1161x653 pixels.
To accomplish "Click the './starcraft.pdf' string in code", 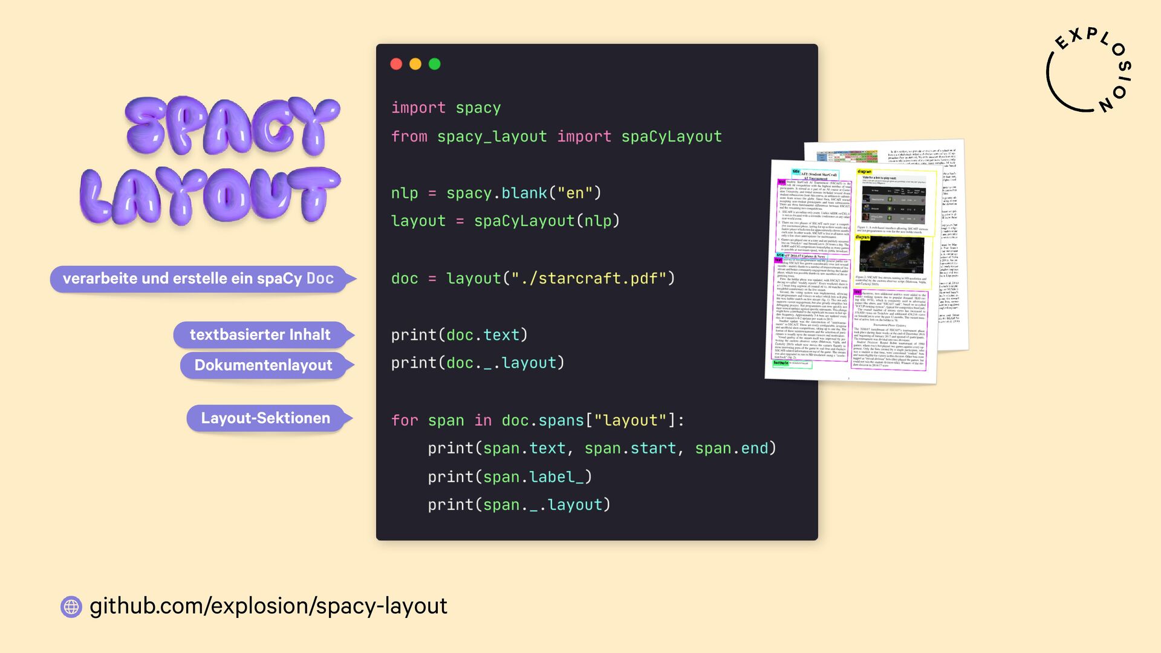I will tap(590, 279).
